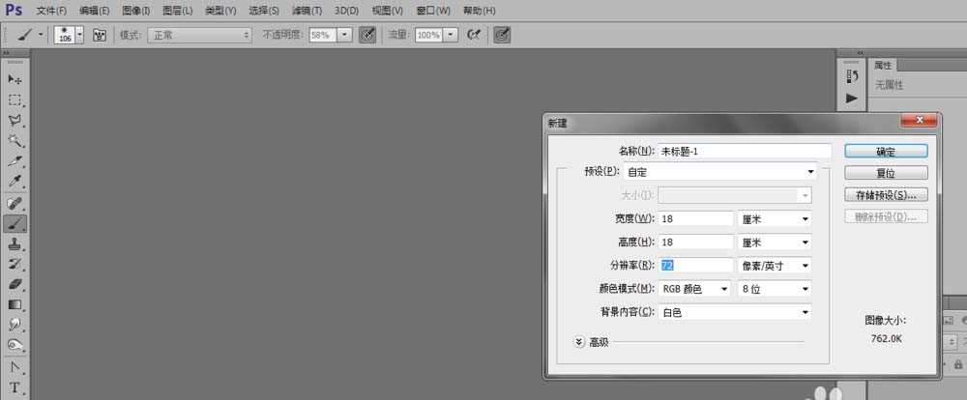Expand the 高级 advanced section
This screenshot has width=967, height=400.
click(579, 341)
